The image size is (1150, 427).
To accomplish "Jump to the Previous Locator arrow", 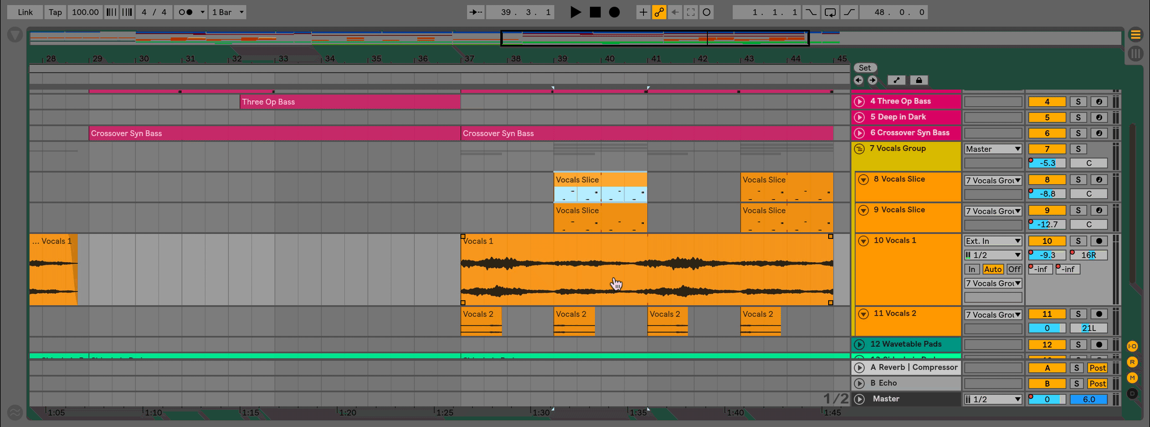I will pyautogui.click(x=859, y=80).
